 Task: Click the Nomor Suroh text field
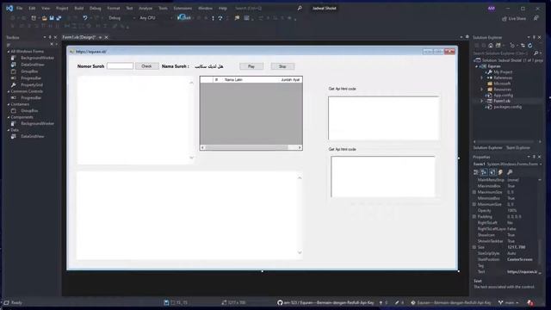click(120, 66)
